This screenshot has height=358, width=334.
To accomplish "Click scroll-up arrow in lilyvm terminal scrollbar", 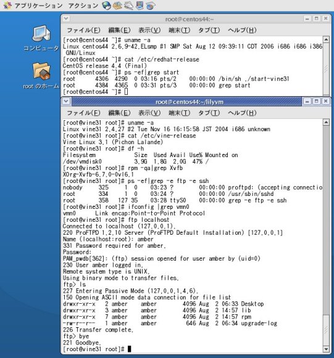I will (x=326, y=122).
